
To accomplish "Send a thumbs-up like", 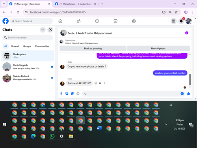I will click(188, 94).
